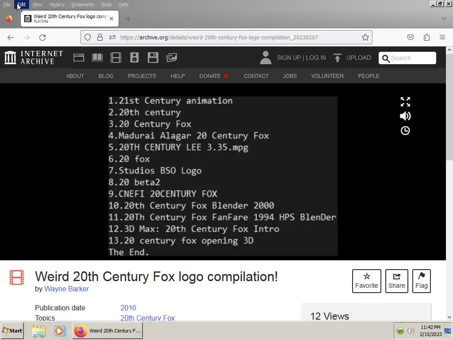Open the media player taskbar icon
This screenshot has height=340, width=453.
(60, 331)
